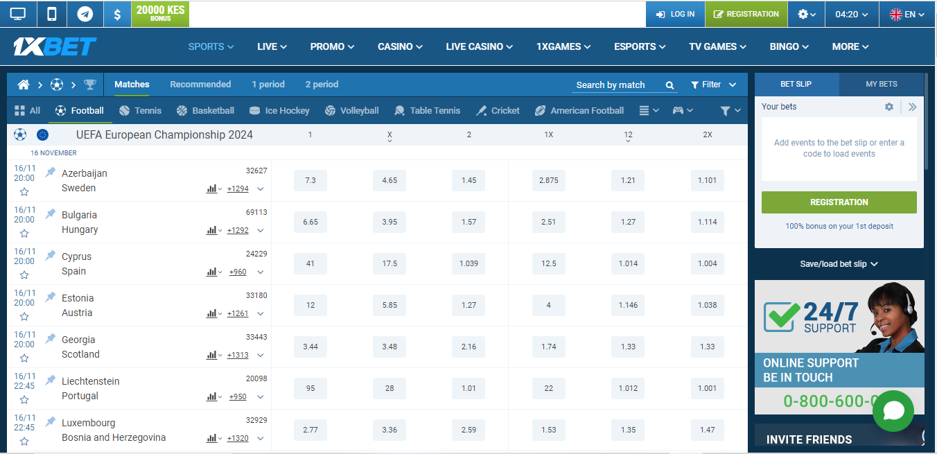Click the Search by match input field
The height and width of the screenshot is (454, 937).
click(x=613, y=84)
